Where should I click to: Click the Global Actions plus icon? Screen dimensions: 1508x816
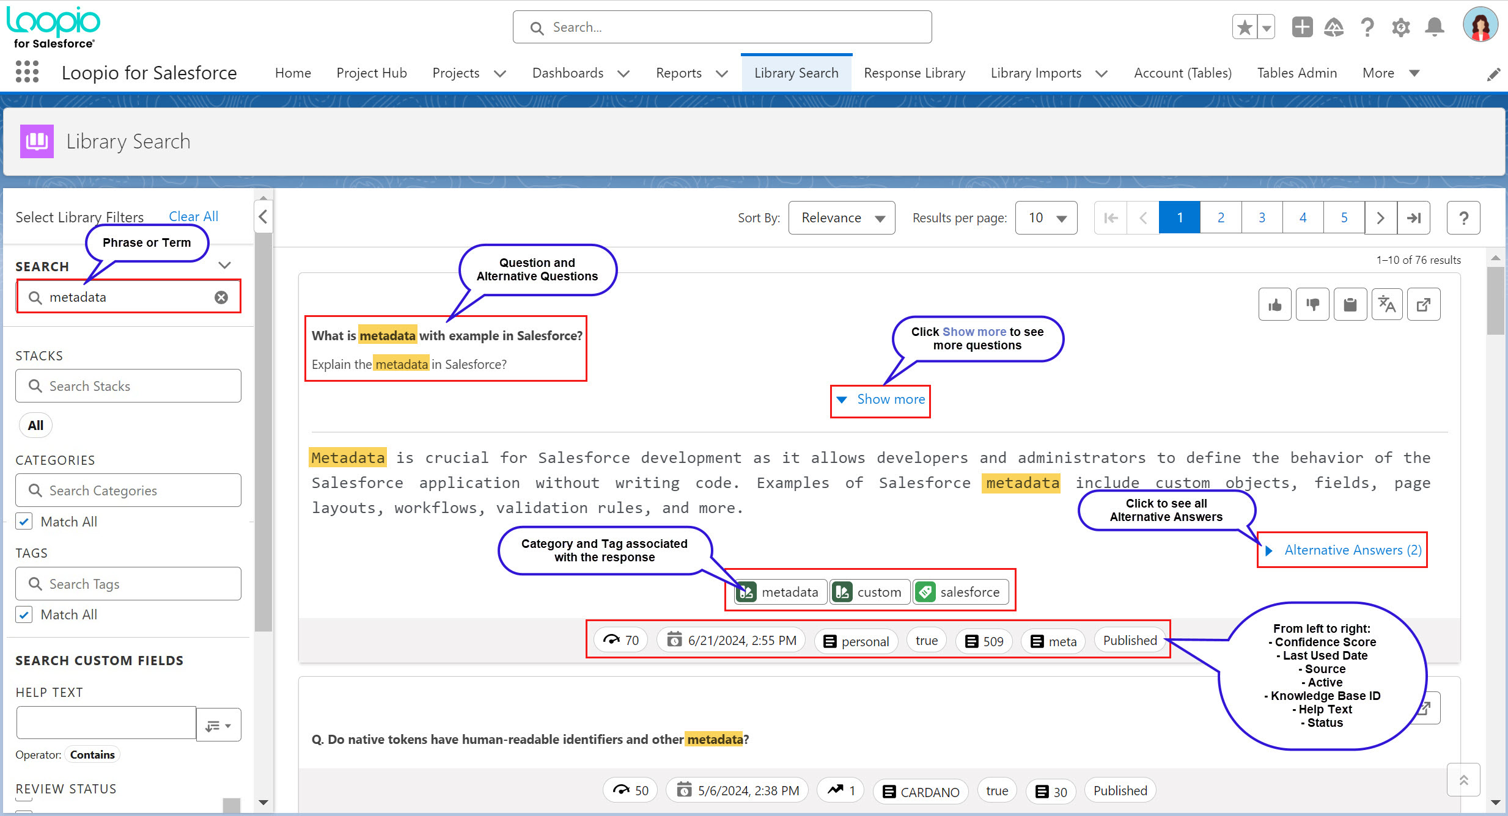(1302, 27)
